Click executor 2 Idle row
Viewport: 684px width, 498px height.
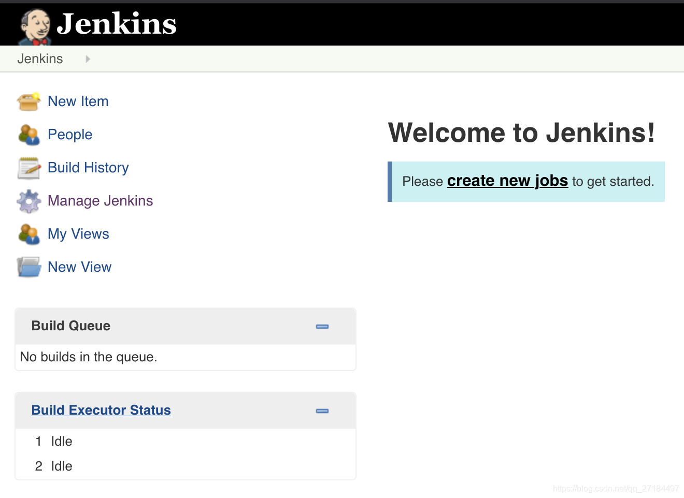[186, 466]
